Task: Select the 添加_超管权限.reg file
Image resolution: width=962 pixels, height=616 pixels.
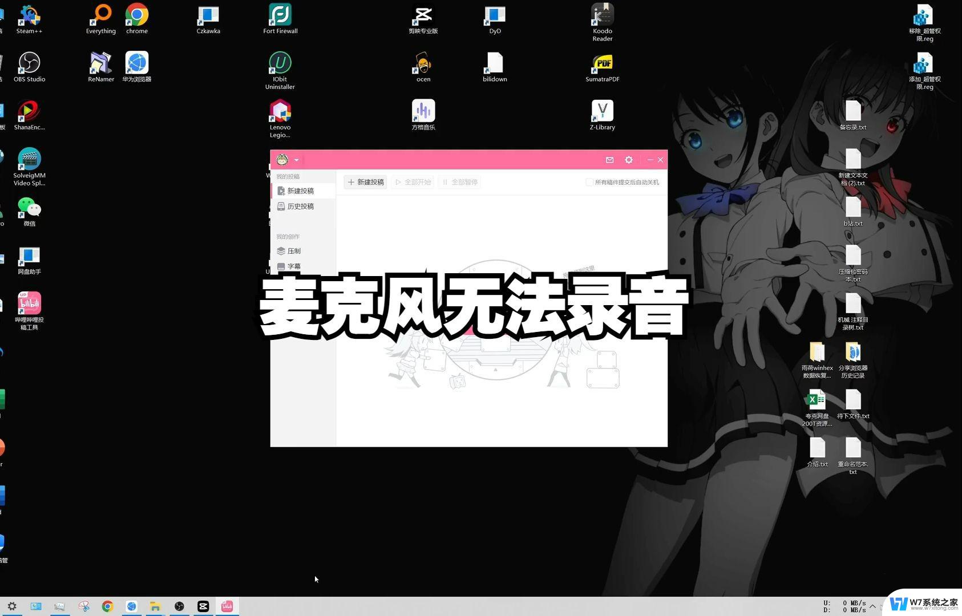Action: 924,71
